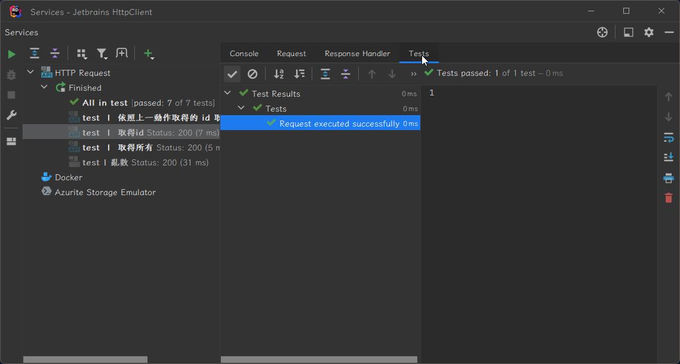
Task: Switch to the Console tab
Action: (244, 53)
